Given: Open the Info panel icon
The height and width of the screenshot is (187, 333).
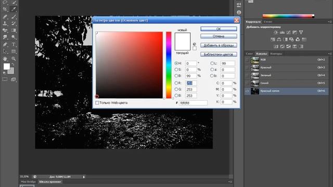Looking at the screenshot, I should [239, 12].
